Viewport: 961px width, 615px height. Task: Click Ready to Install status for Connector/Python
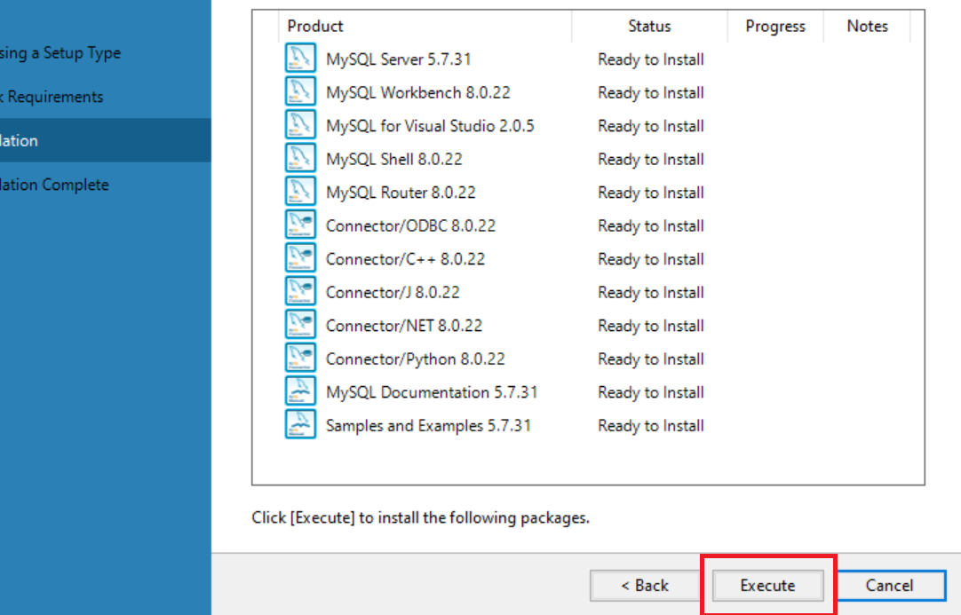(651, 359)
